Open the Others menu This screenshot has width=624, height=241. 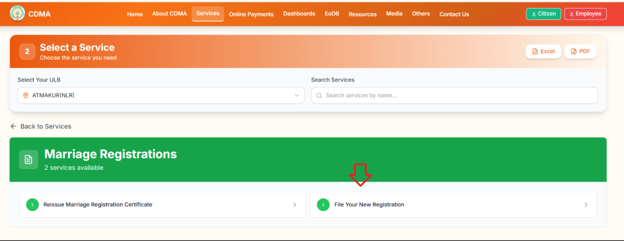pyautogui.click(x=420, y=13)
